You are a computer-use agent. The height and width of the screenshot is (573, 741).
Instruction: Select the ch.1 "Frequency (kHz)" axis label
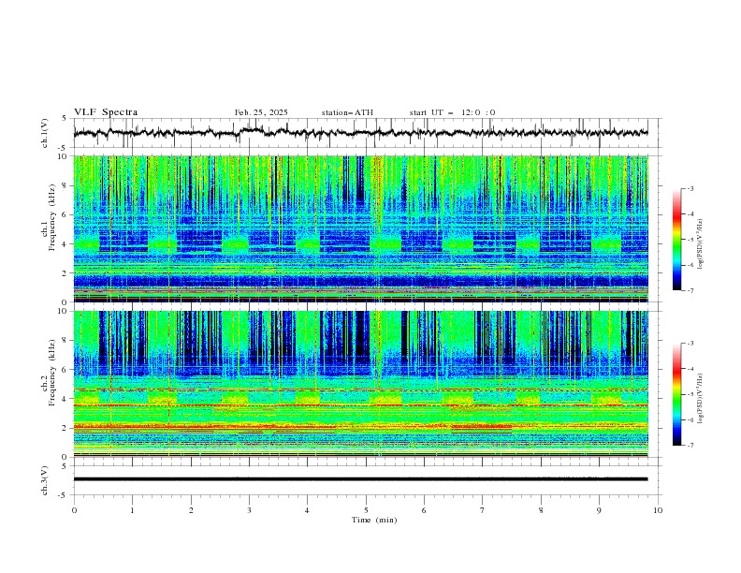pyautogui.click(x=52, y=217)
